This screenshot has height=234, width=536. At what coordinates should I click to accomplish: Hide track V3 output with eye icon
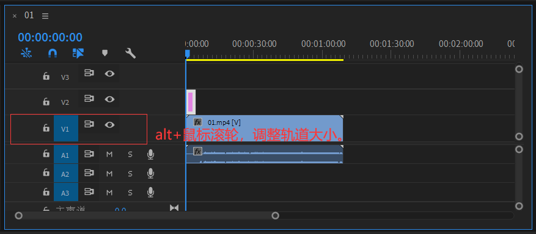pos(109,73)
